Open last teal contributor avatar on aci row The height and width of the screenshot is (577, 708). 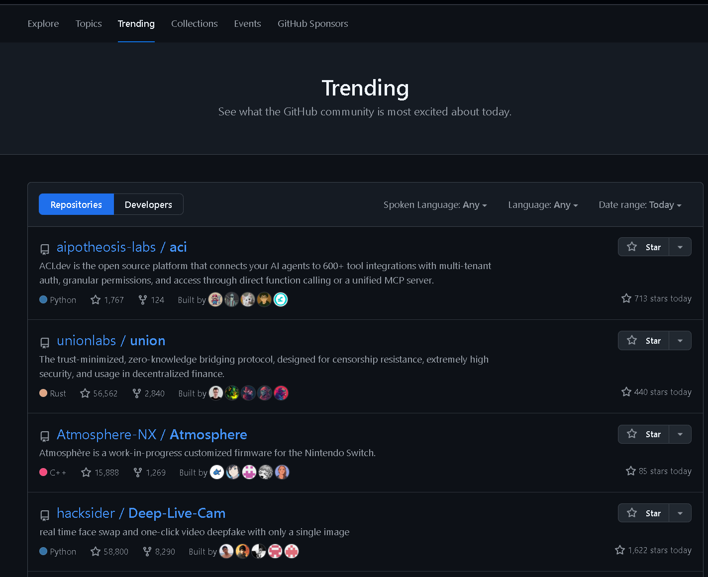click(x=281, y=299)
